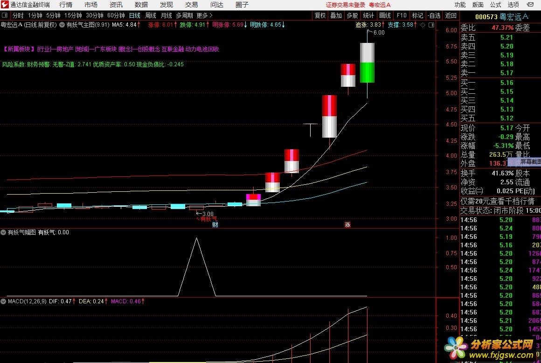Click the 所属板块 sector info line

tap(111, 49)
